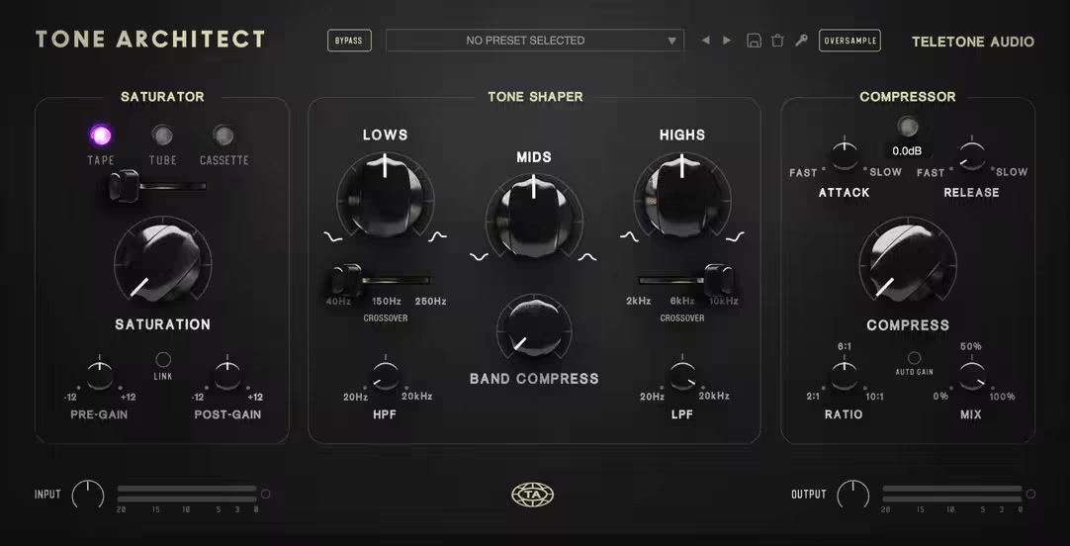The height and width of the screenshot is (546, 1070).
Task: Toggle the Oversample button
Action: [x=849, y=41]
